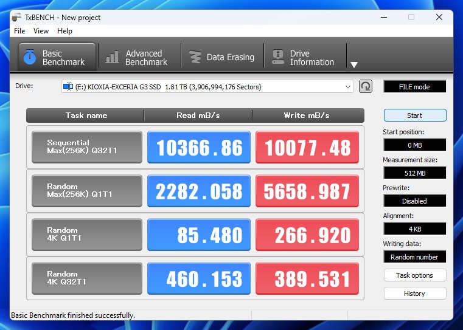Screen dimensions: 463x330
Task: Open the File menu
Action: 19,31
